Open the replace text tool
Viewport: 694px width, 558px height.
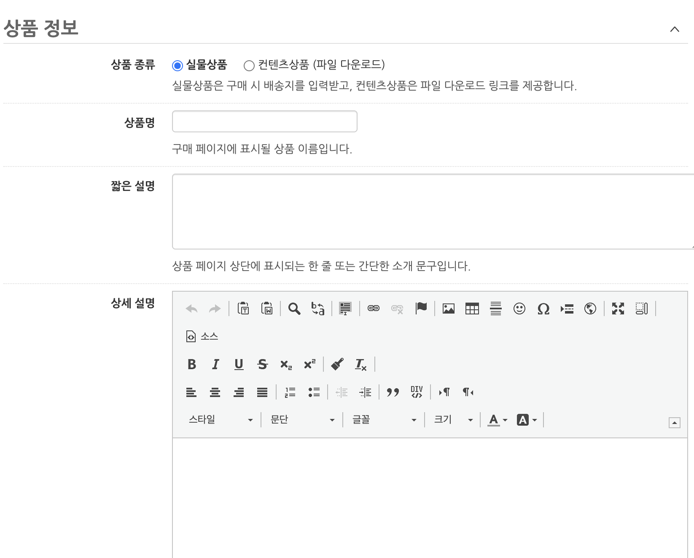click(318, 309)
